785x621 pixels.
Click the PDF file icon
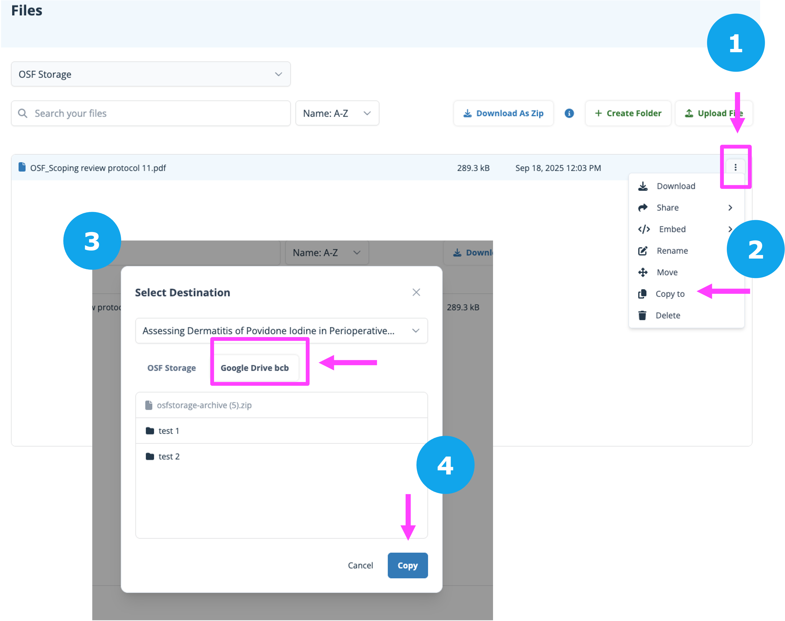22,167
